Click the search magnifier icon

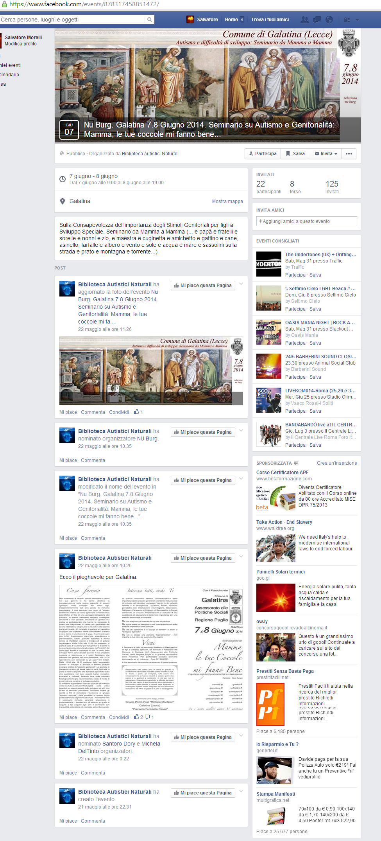[x=149, y=20]
